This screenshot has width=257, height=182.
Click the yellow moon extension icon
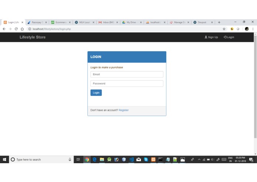232,29
